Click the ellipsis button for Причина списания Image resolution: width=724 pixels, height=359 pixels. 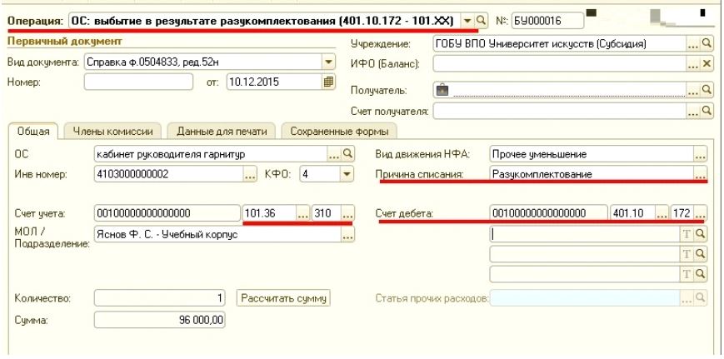point(700,174)
